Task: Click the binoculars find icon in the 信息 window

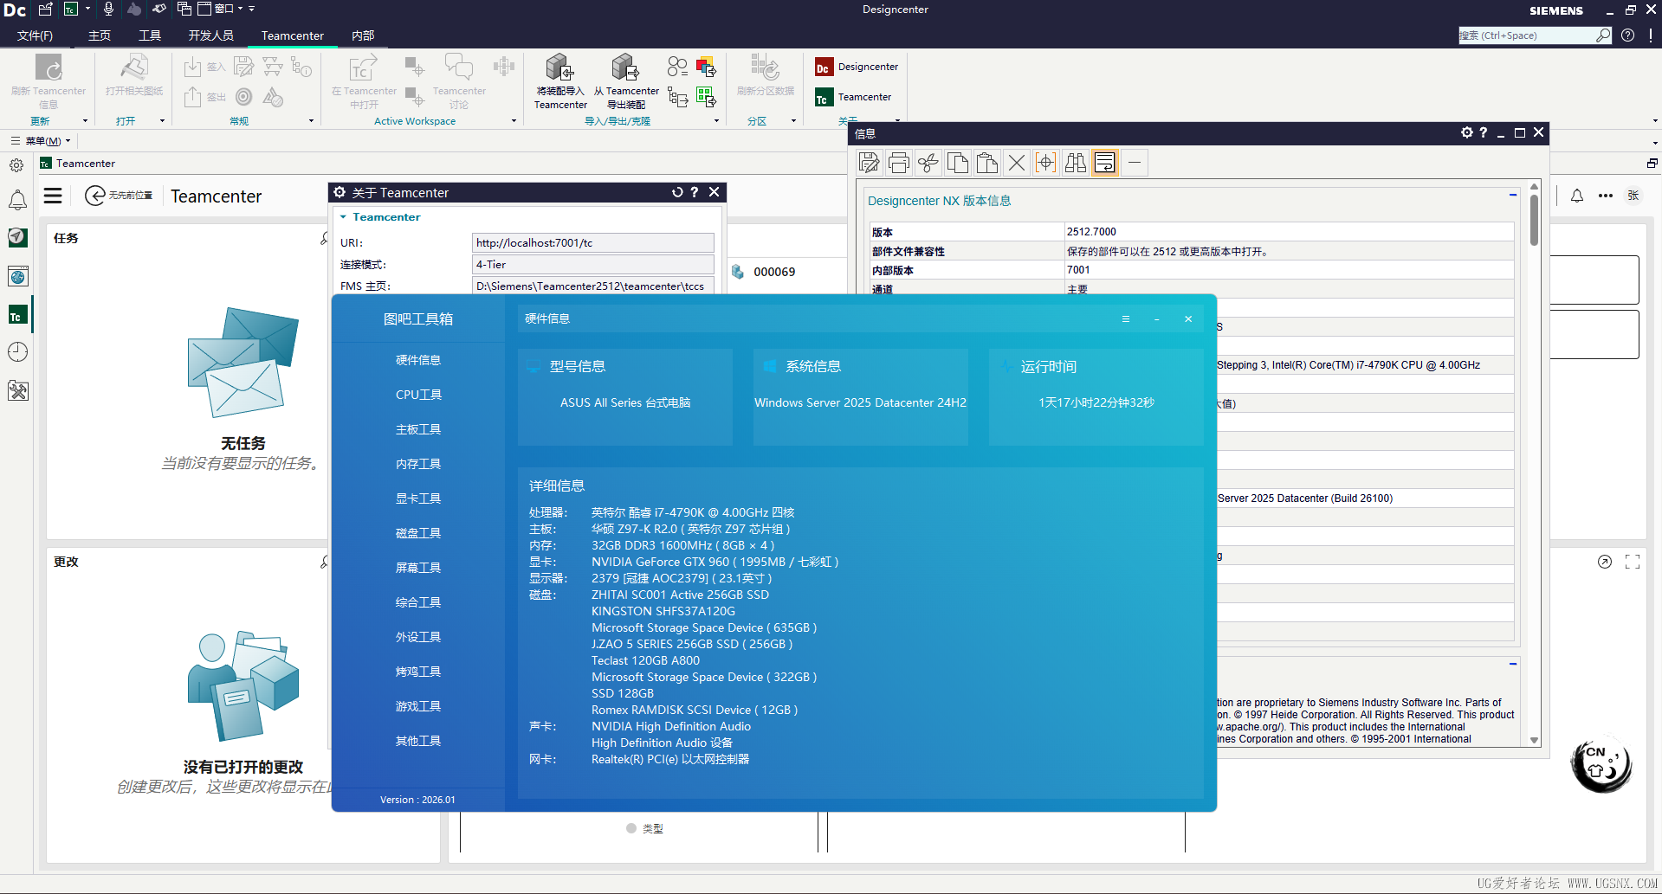Action: click(1076, 163)
